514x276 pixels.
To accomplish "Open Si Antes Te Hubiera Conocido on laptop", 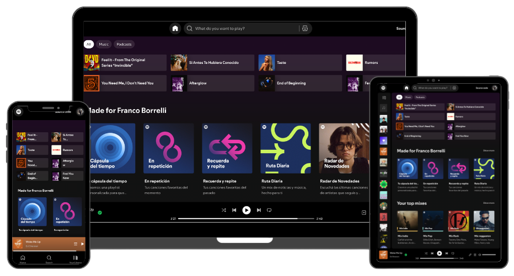I will [x=212, y=63].
